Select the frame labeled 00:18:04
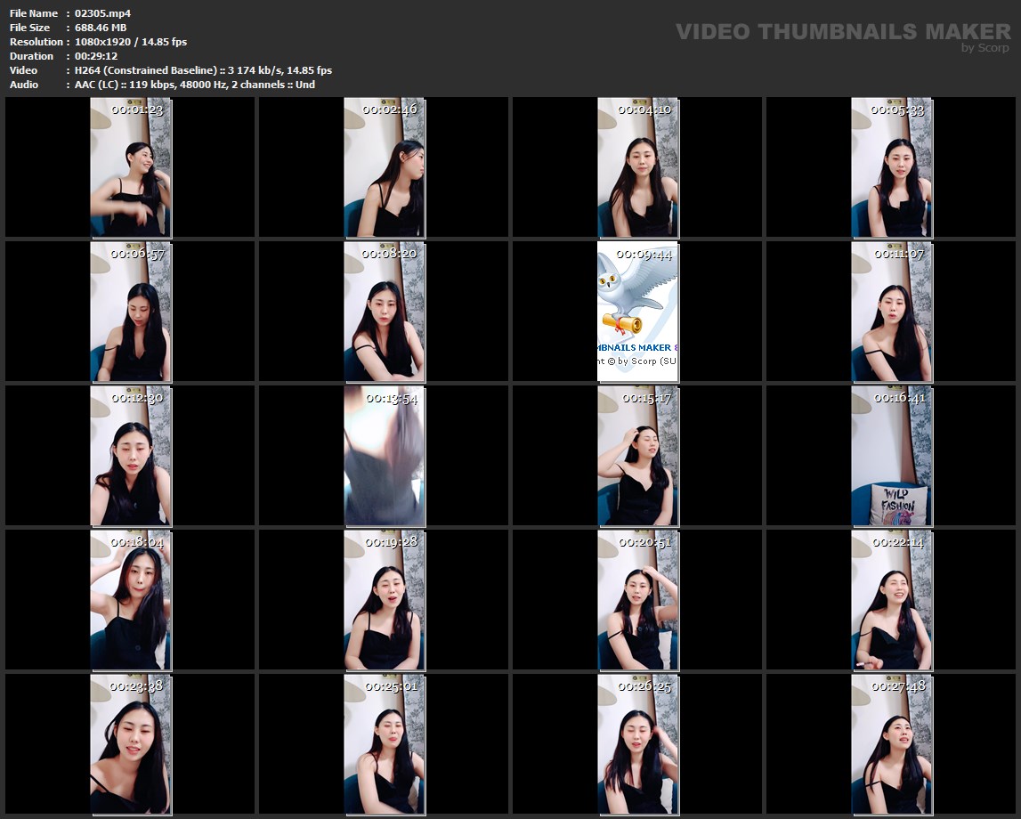The height and width of the screenshot is (819, 1021). [x=130, y=600]
